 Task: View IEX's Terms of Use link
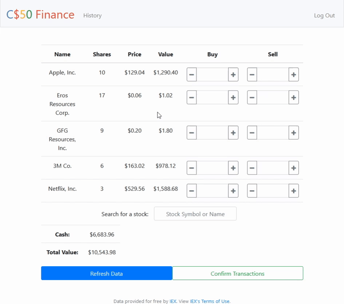(x=210, y=301)
